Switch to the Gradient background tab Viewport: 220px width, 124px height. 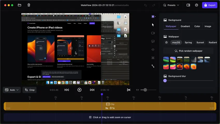185,26
